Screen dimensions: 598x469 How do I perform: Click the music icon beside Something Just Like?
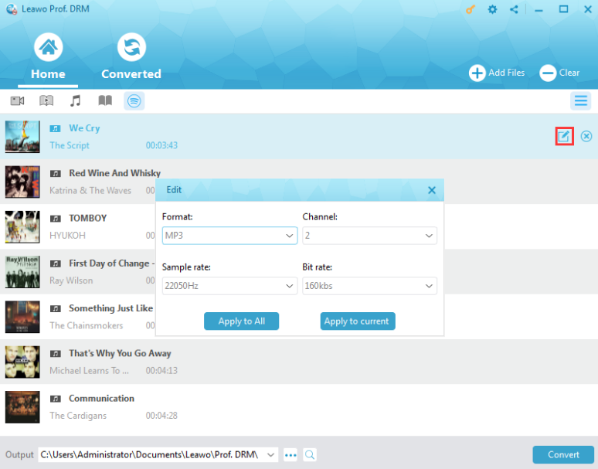click(56, 308)
